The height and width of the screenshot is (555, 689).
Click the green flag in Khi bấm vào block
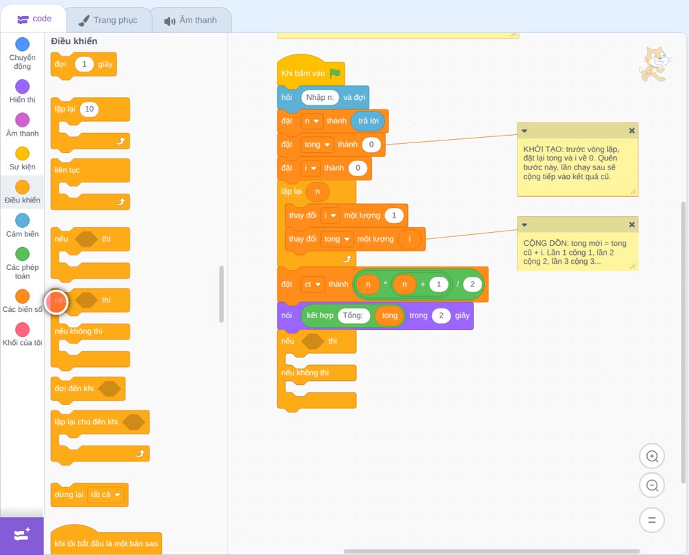coord(335,73)
